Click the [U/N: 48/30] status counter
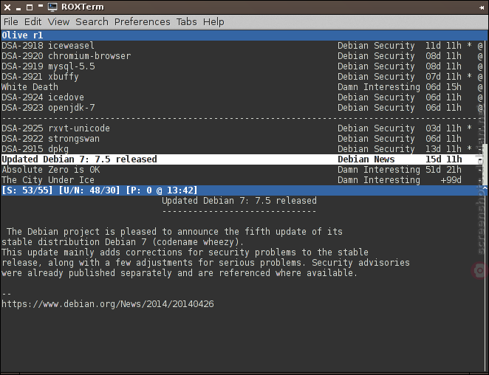Viewport: 489px width, 375px height. point(89,190)
